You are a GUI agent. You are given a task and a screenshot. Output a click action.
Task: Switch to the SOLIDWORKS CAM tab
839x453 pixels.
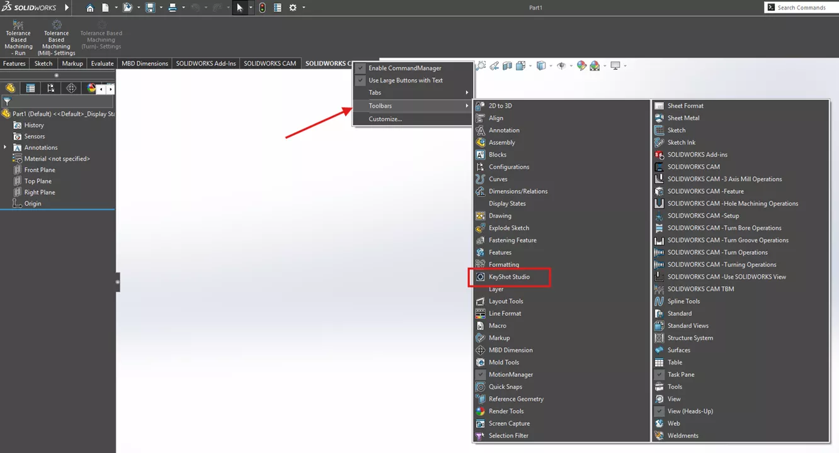click(x=270, y=64)
